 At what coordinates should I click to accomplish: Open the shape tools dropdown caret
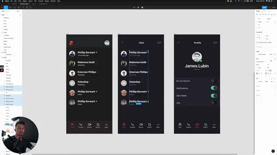16,8
